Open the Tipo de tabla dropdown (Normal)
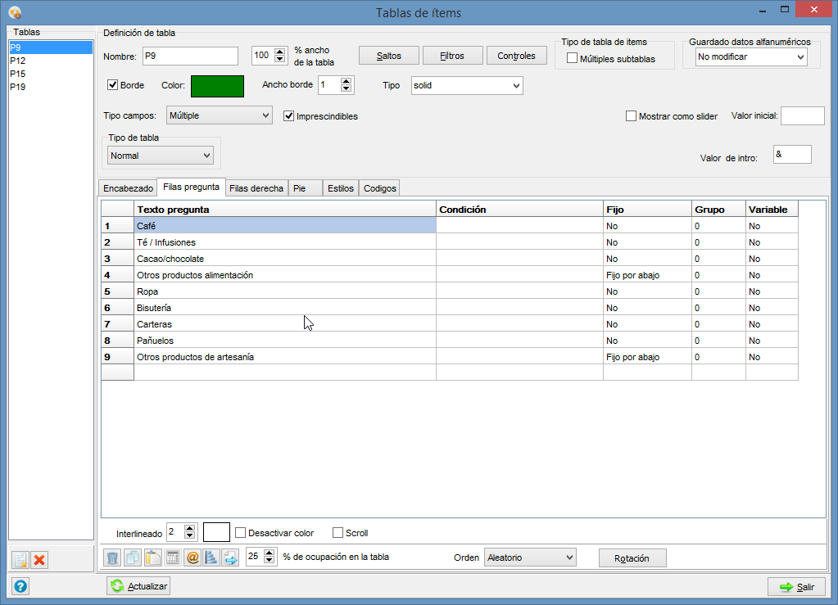 pyautogui.click(x=161, y=156)
